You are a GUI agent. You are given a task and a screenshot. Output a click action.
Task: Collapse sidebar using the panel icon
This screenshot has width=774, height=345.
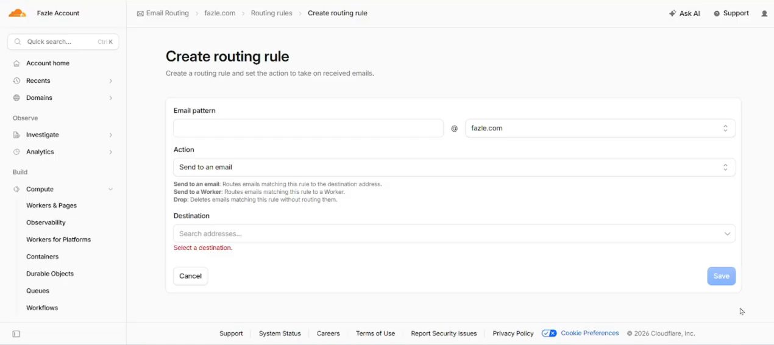(16, 334)
